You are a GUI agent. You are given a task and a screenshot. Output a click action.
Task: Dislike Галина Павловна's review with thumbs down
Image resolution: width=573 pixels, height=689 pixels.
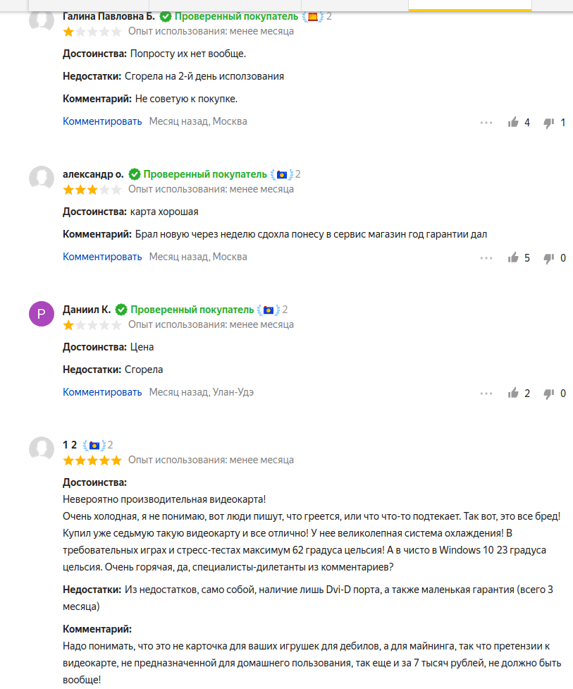point(548,123)
